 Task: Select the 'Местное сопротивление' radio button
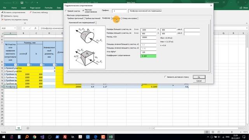coord(83,11)
